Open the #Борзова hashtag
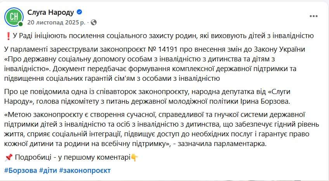The width and height of the screenshot is (329, 181). (x=21, y=171)
